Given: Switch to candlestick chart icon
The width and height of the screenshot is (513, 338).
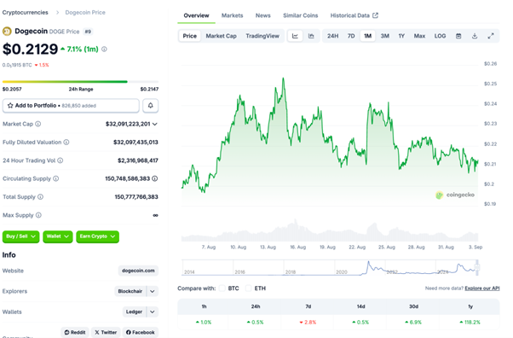Looking at the screenshot, I should point(311,36).
